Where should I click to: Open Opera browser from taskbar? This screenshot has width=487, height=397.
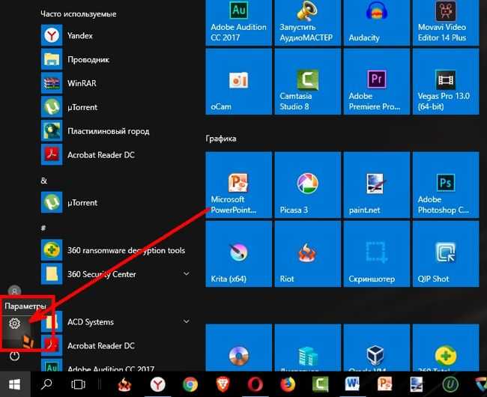pyautogui.click(x=255, y=384)
